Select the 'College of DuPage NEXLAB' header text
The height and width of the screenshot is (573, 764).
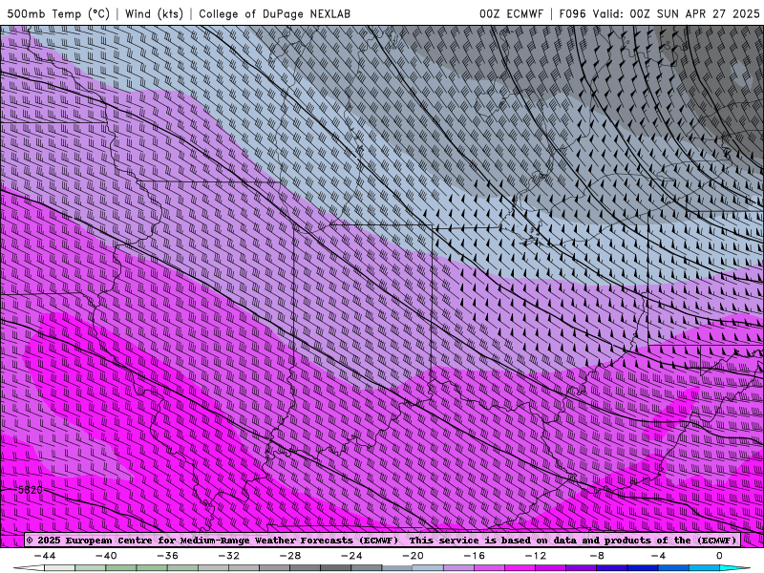click(x=274, y=14)
